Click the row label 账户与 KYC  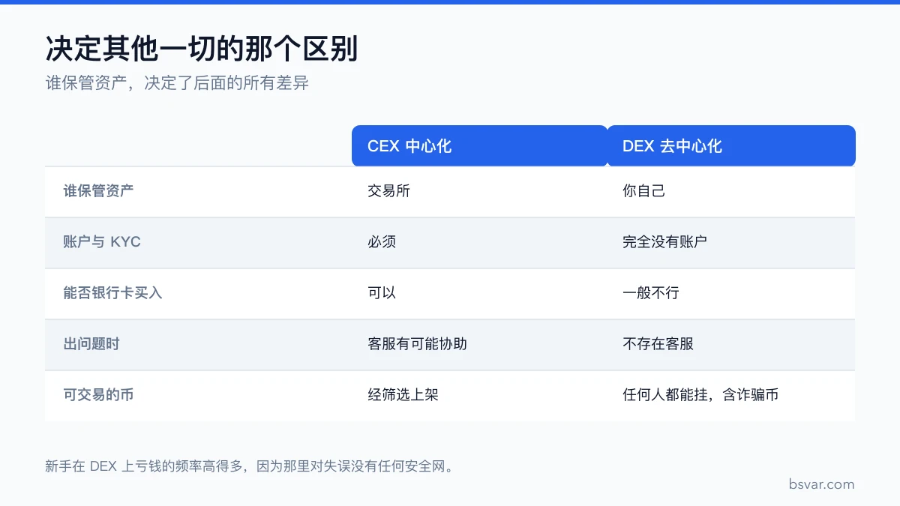pyautogui.click(x=102, y=242)
